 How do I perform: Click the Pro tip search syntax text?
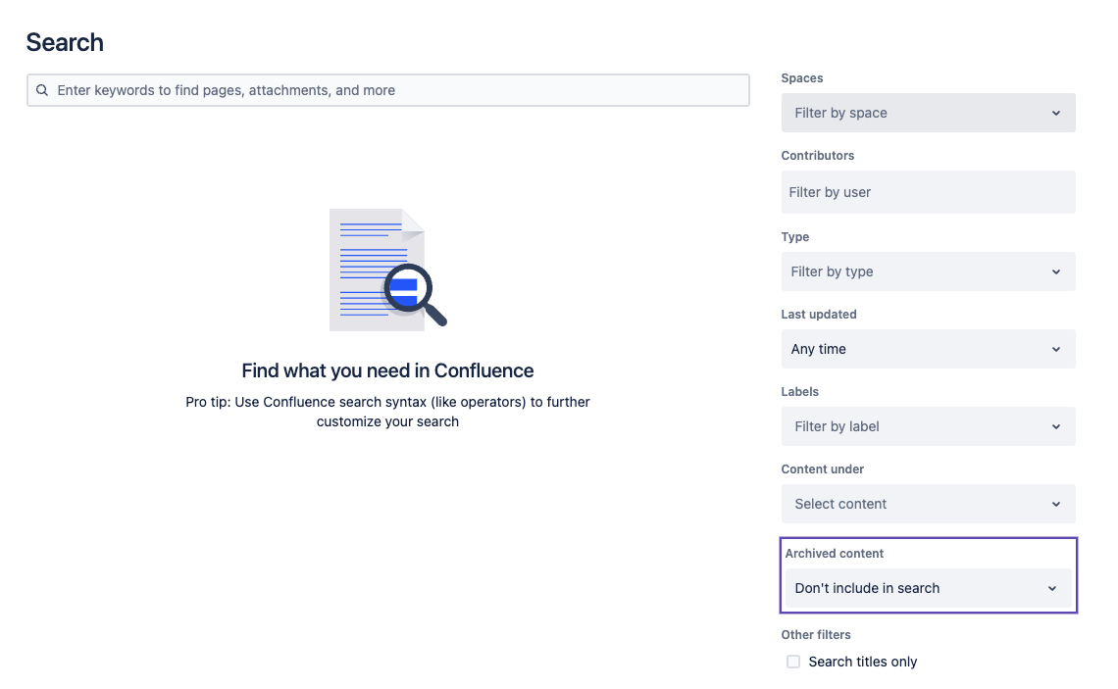coord(388,412)
